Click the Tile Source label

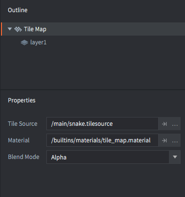point(22,124)
